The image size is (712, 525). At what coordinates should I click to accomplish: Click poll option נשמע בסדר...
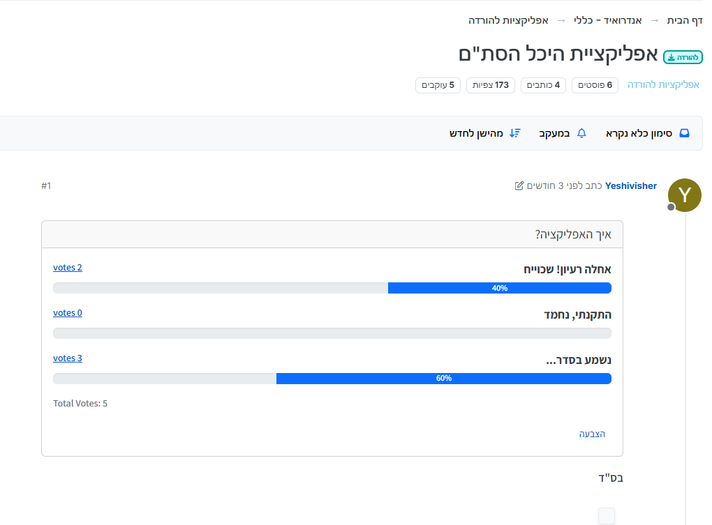[579, 360]
